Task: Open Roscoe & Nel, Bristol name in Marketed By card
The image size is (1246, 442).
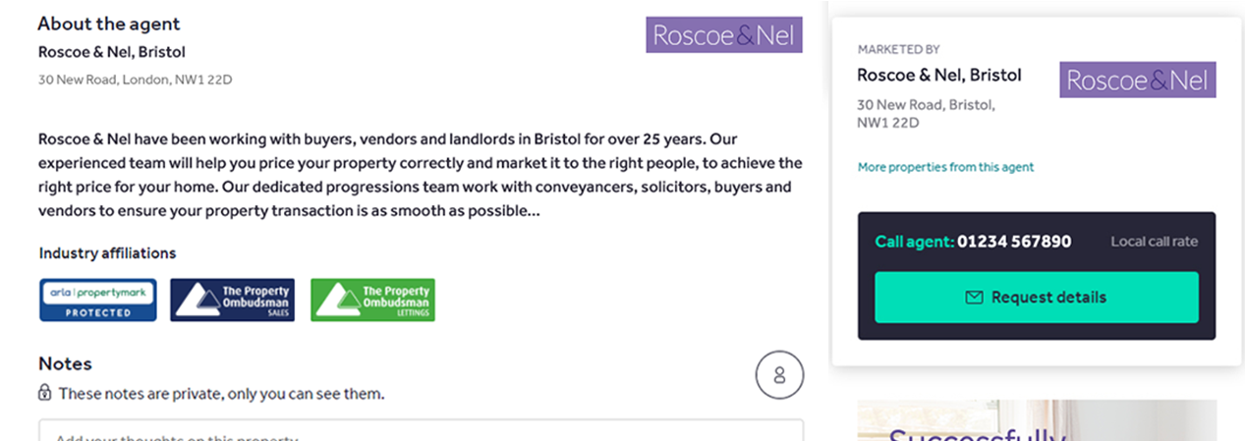Action: point(939,75)
